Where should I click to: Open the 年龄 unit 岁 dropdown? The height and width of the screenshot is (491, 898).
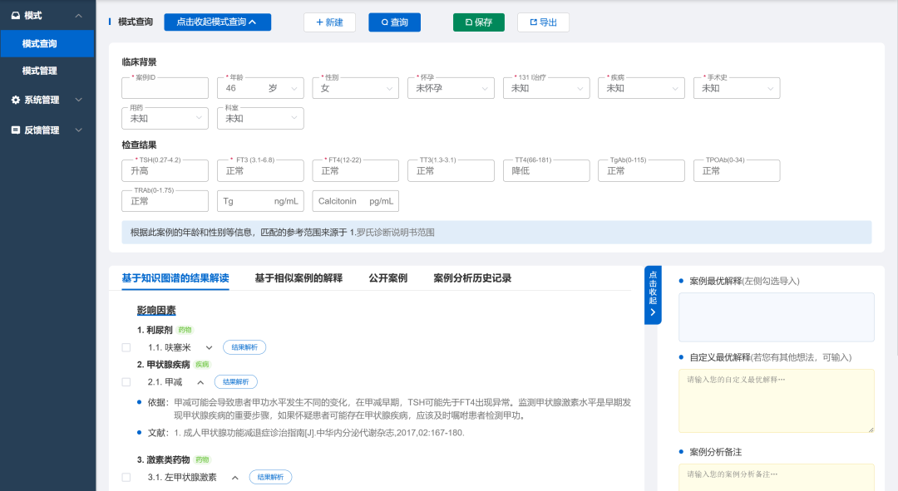coord(284,88)
